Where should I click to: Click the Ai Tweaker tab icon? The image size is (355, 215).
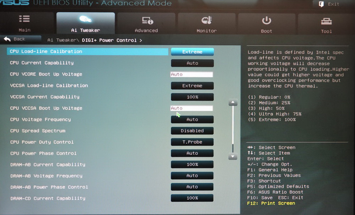click(x=86, y=19)
